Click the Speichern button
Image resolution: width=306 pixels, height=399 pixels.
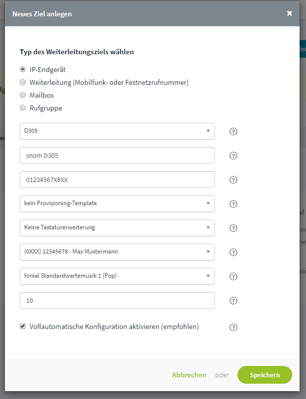click(265, 375)
